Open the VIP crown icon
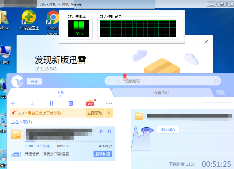 pos(90,103)
